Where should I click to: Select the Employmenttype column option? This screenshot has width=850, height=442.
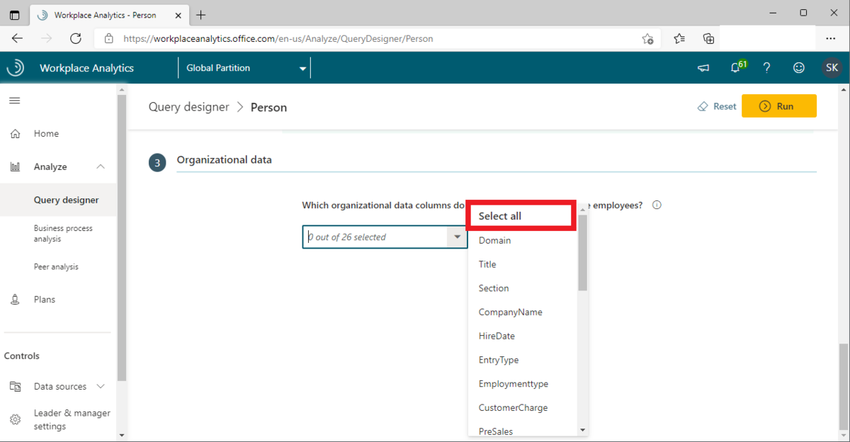point(523,384)
